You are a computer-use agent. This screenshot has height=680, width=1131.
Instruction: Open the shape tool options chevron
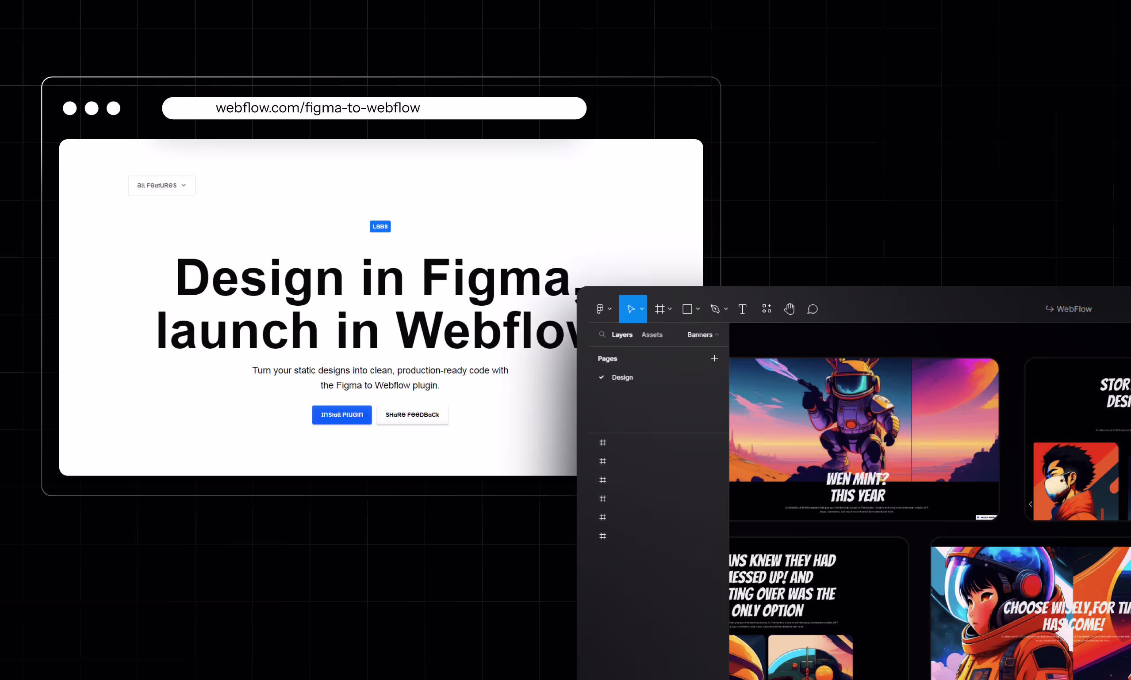(698, 309)
